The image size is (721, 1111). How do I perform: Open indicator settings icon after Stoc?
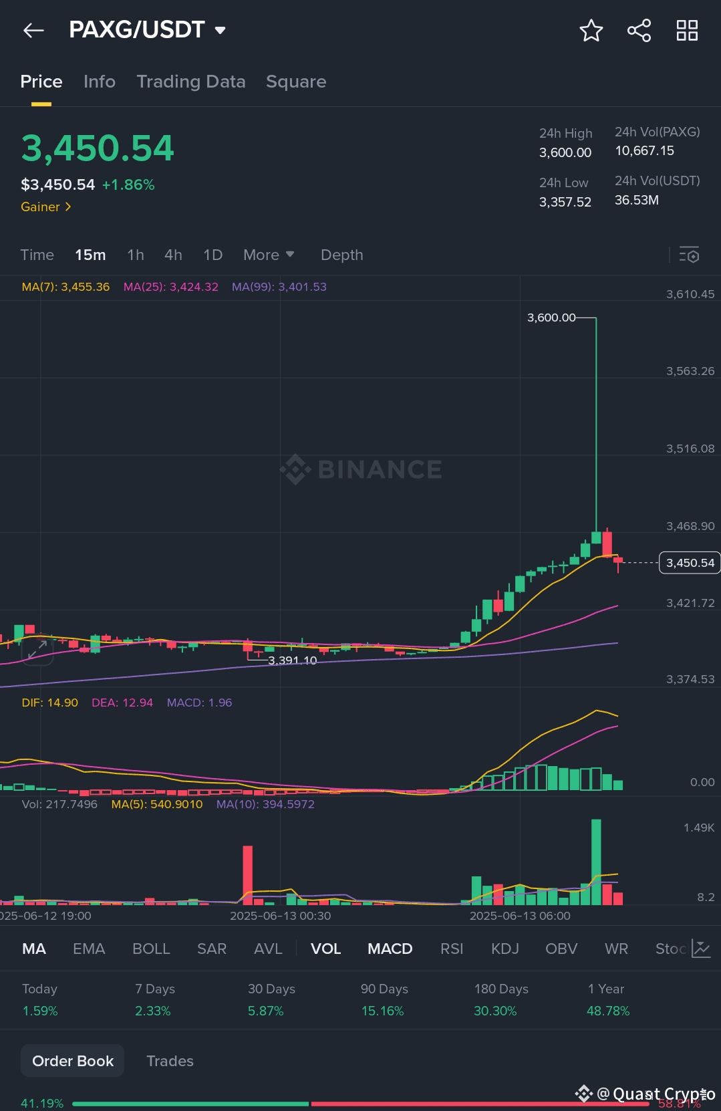tap(701, 948)
